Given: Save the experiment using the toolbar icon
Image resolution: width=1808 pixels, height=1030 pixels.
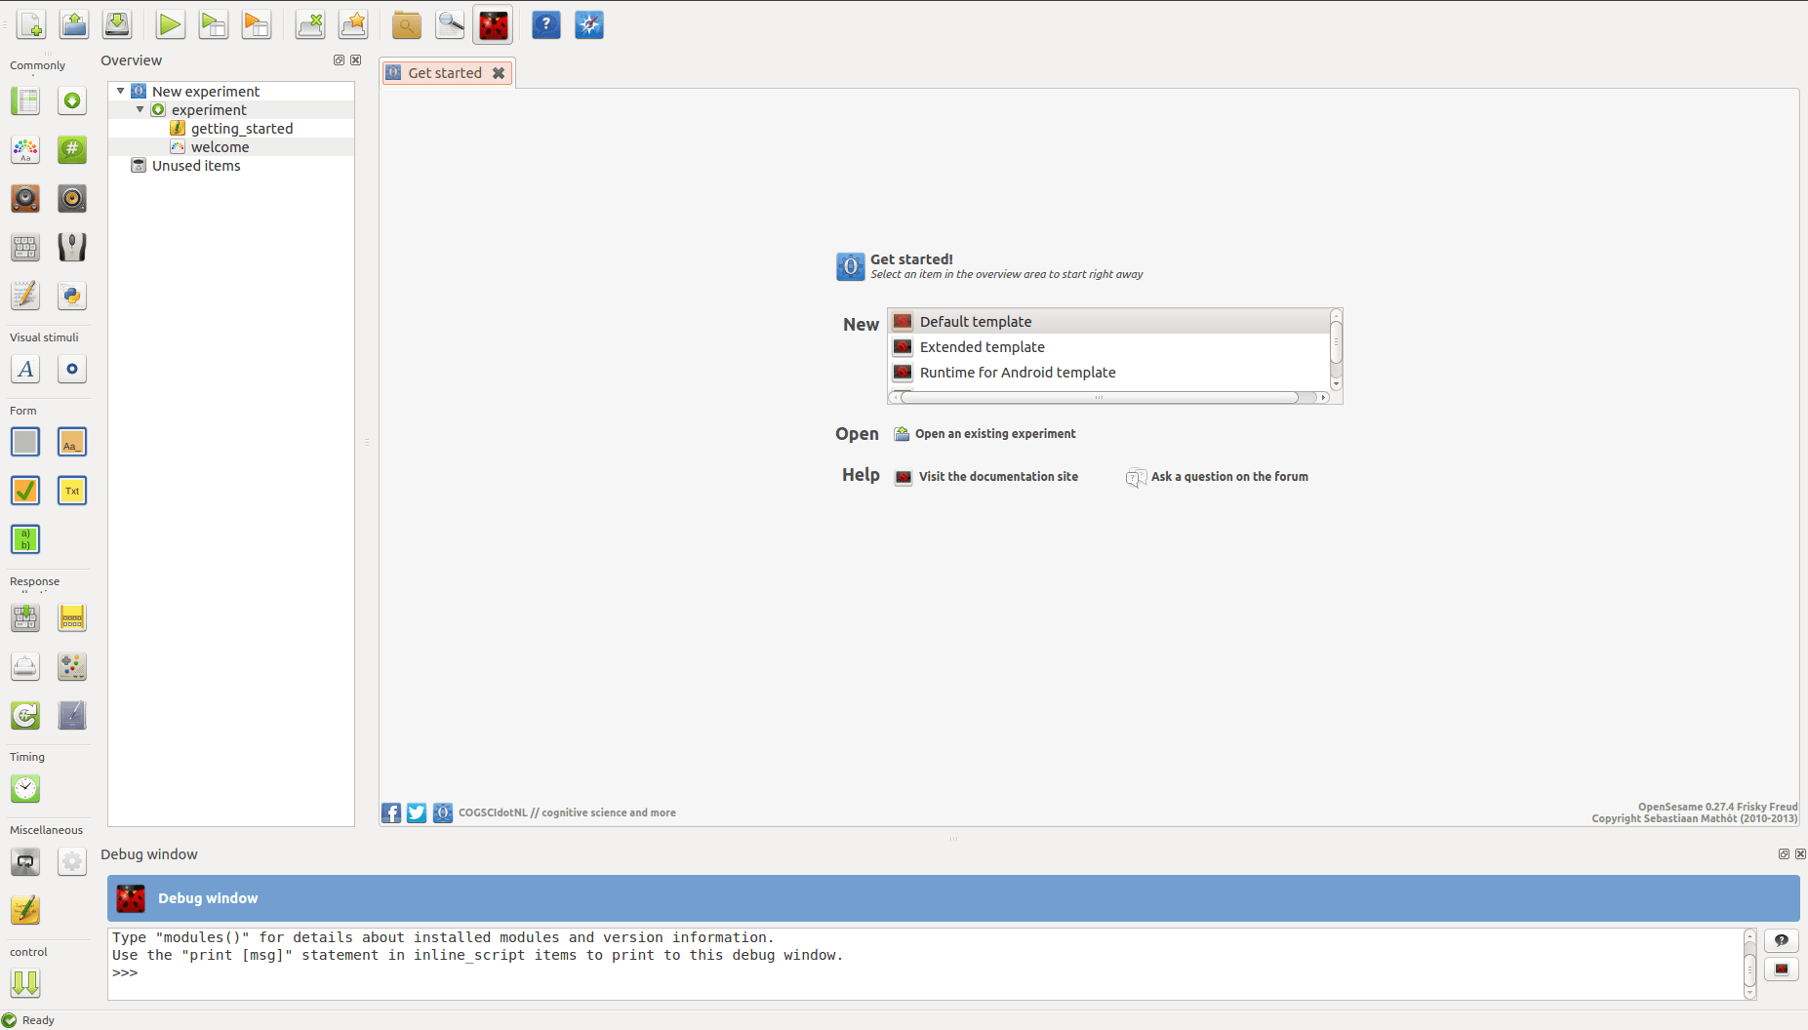Looking at the screenshot, I should pos(117,24).
